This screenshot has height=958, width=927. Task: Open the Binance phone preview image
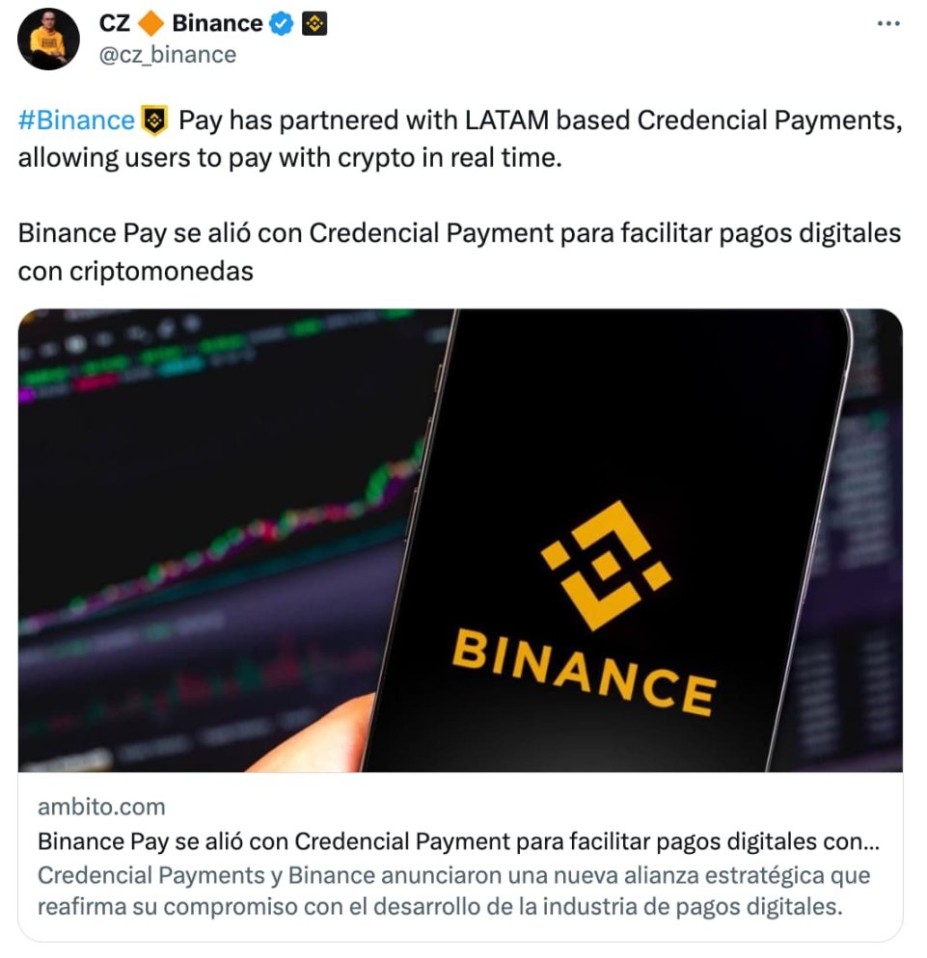tap(460, 540)
